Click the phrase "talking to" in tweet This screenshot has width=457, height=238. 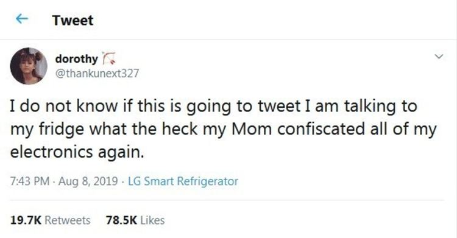tap(381, 107)
